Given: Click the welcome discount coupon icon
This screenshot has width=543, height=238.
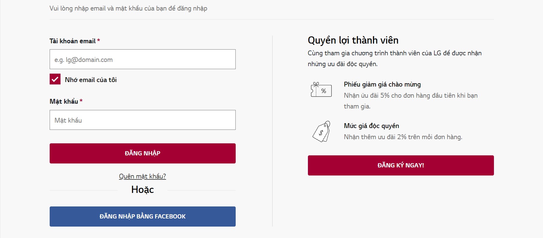Looking at the screenshot, I should click(321, 90).
